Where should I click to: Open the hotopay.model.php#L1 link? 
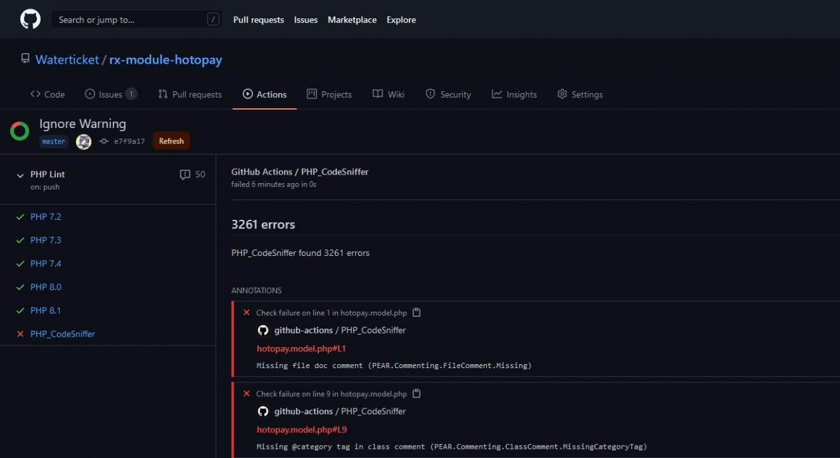pos(301,348)
